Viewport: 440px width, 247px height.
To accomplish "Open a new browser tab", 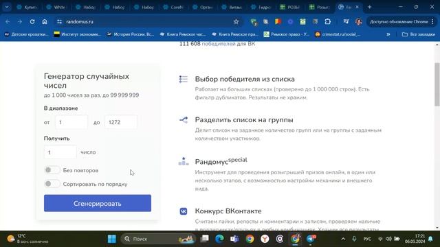I will 370,7.
